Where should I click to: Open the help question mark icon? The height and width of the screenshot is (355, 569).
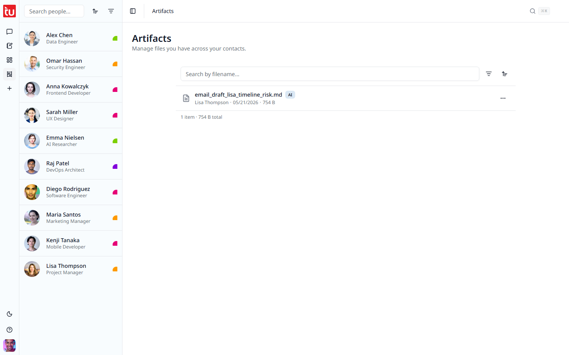point(9,330)
